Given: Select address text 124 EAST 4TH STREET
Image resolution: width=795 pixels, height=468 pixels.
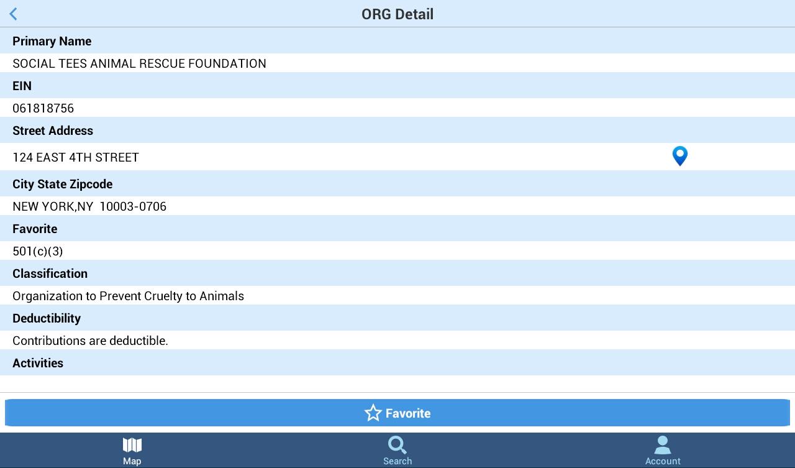Looking at the screenshot, I should coord(76,157).
